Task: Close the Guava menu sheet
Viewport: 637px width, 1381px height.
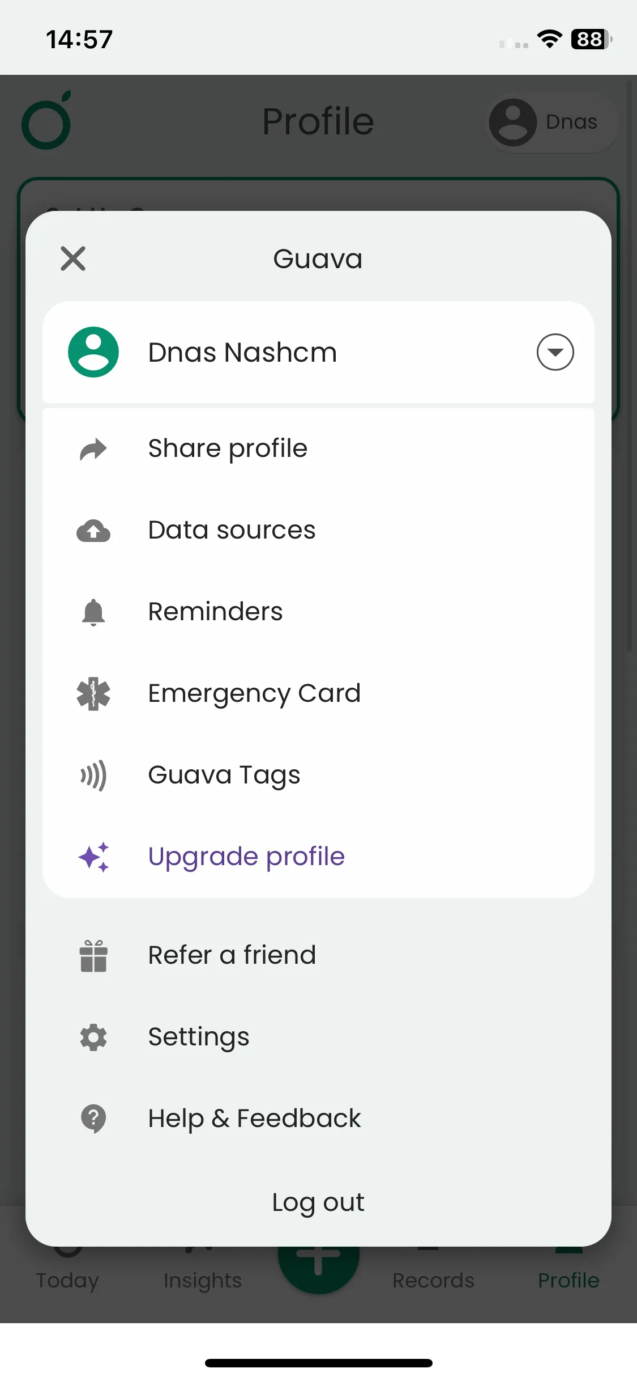Action: coord(73,259)
